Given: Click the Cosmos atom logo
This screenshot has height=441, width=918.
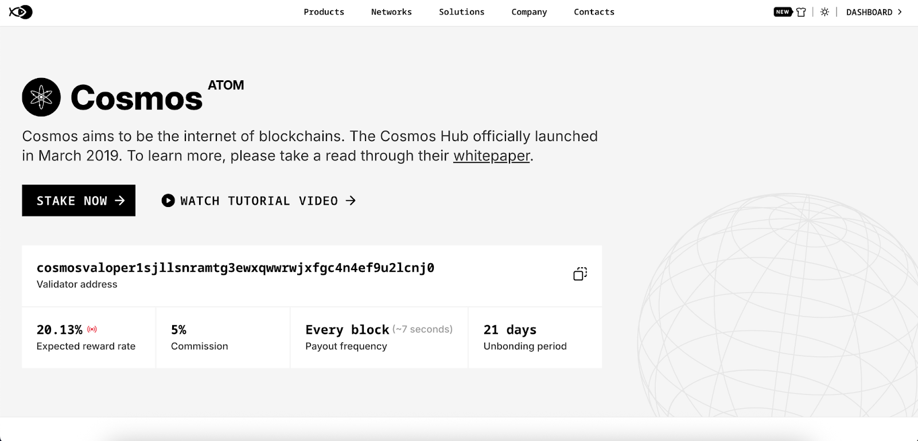Looking at the screenshot, I should click(x=41, y=97).
